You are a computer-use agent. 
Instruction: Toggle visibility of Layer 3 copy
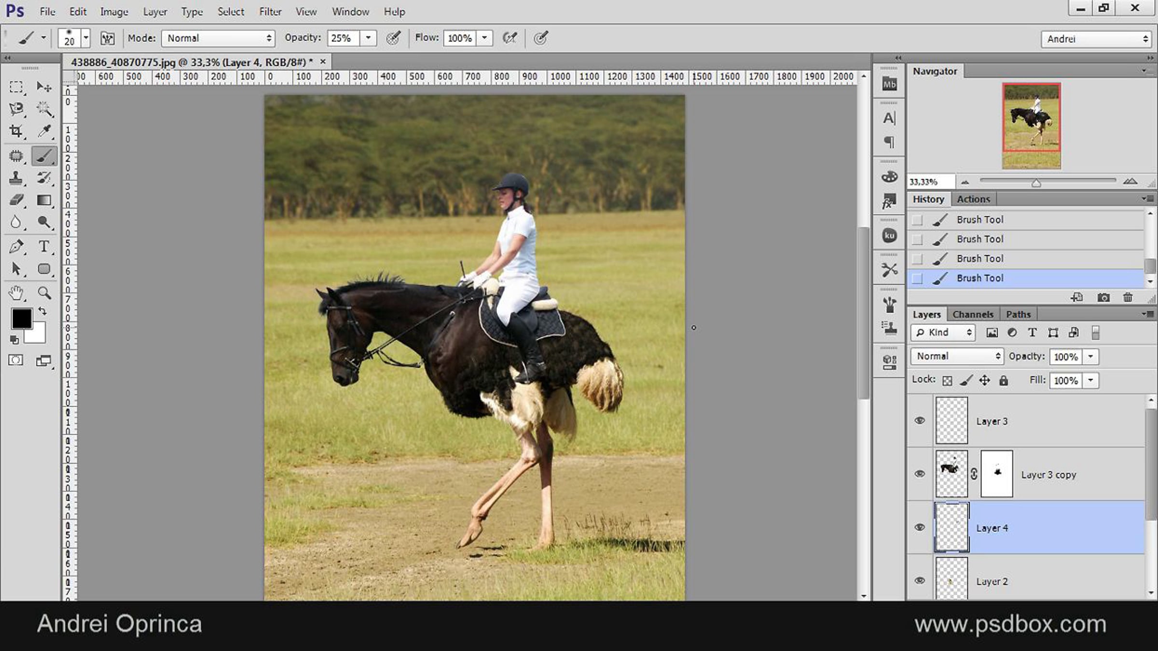coord(920,474)
